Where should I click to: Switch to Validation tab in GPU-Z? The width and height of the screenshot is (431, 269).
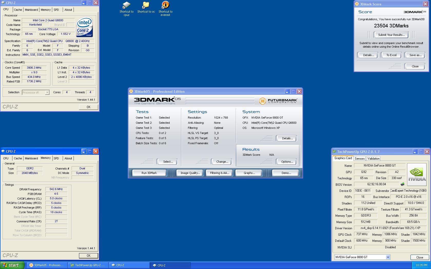374,159
